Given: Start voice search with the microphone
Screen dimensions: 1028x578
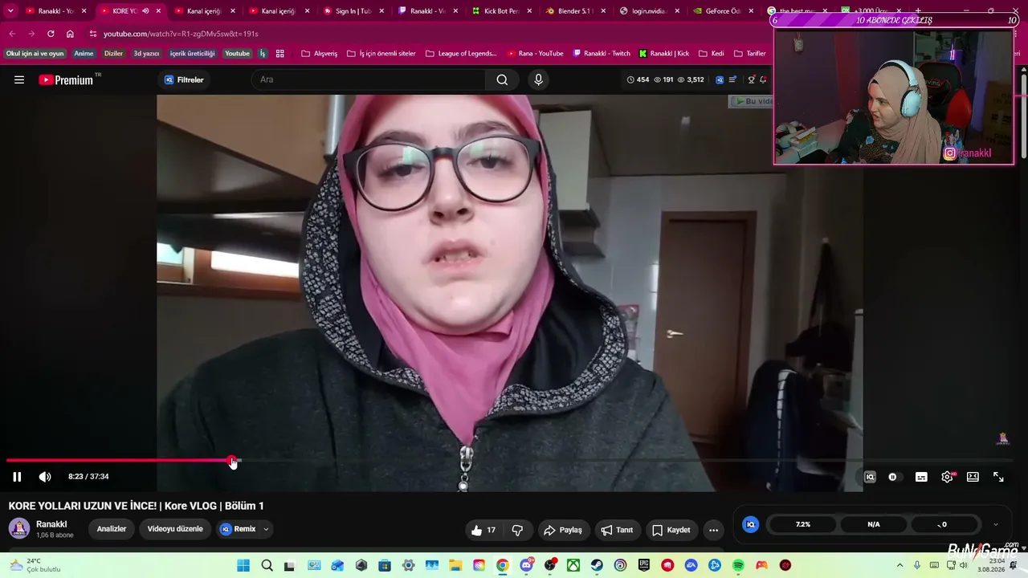Looking at the screenshot, I should coord(538,79).
